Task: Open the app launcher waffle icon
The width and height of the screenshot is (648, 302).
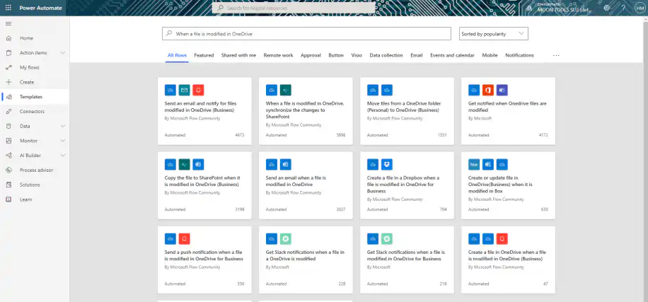Action: [x=8, y=8]
